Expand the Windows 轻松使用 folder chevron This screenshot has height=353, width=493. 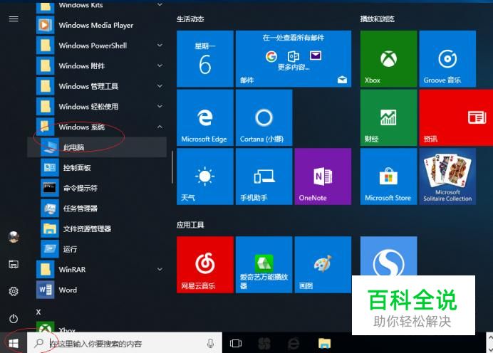[160, 106]
